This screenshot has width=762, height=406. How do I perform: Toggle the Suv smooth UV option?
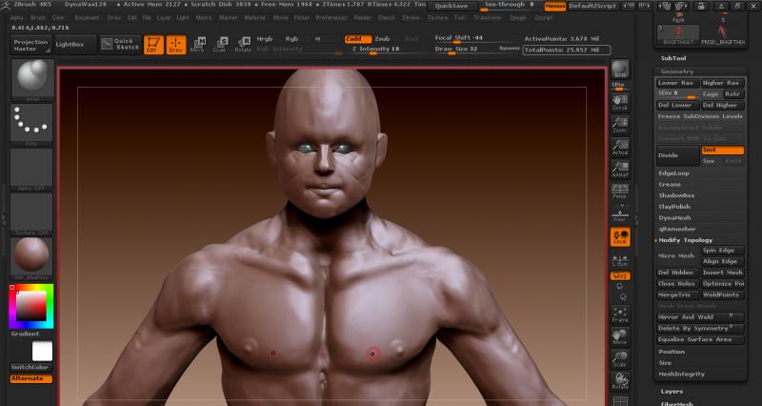pyautogui.click(x=710, y=161)
